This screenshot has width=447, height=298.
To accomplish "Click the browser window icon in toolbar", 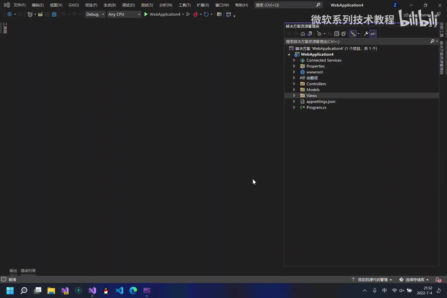I will [228, 14].
